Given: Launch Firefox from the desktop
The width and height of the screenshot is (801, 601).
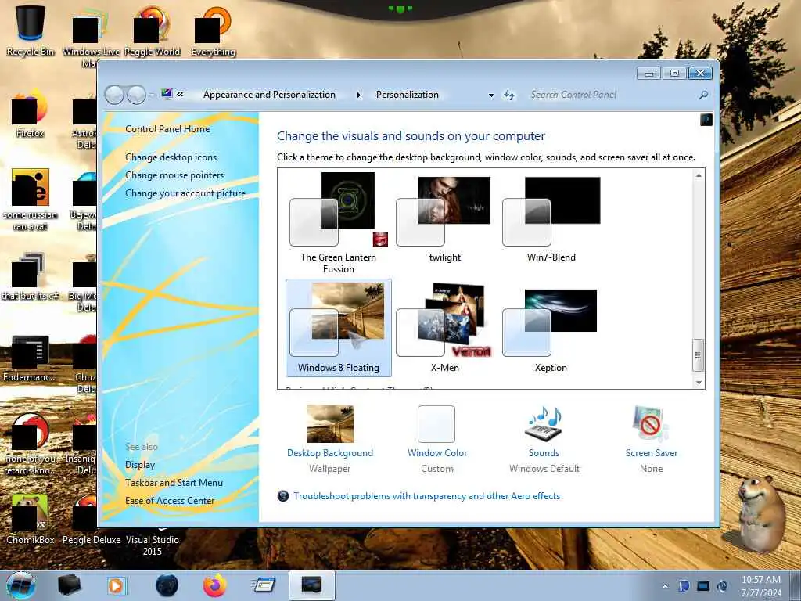Looking at the screenshot, I should coord(31,113).
